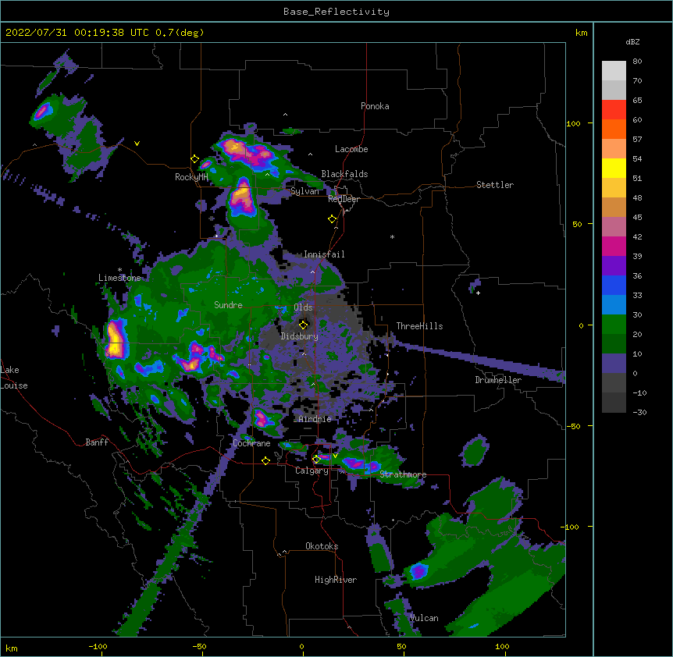Click the Sundre town label
673x657 pixels.
(x=228, y=305)
